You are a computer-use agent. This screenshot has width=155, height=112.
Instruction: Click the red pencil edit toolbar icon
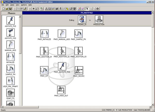click(x=79, y=9)
